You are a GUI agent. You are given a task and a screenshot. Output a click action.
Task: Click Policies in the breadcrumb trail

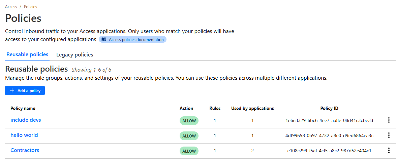pyautogui.click(x=30, y=7)
